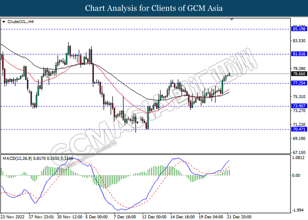Select the 73.907 price level label
The height and width of the screenshot is (220, 308).
pos(299,106)
